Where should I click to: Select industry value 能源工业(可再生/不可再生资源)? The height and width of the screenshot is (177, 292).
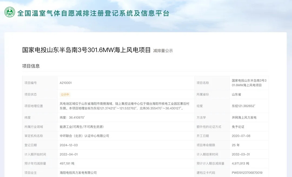pyautogui.click(x=82, y=127)
